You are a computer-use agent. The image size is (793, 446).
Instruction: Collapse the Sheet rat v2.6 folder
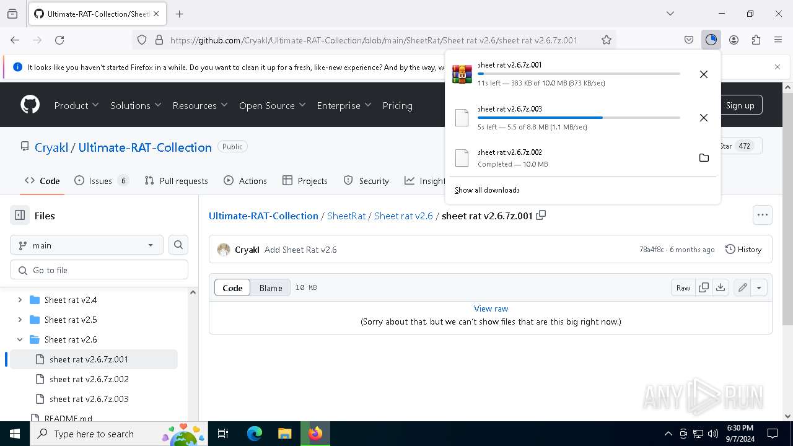(x=20, y=339)
